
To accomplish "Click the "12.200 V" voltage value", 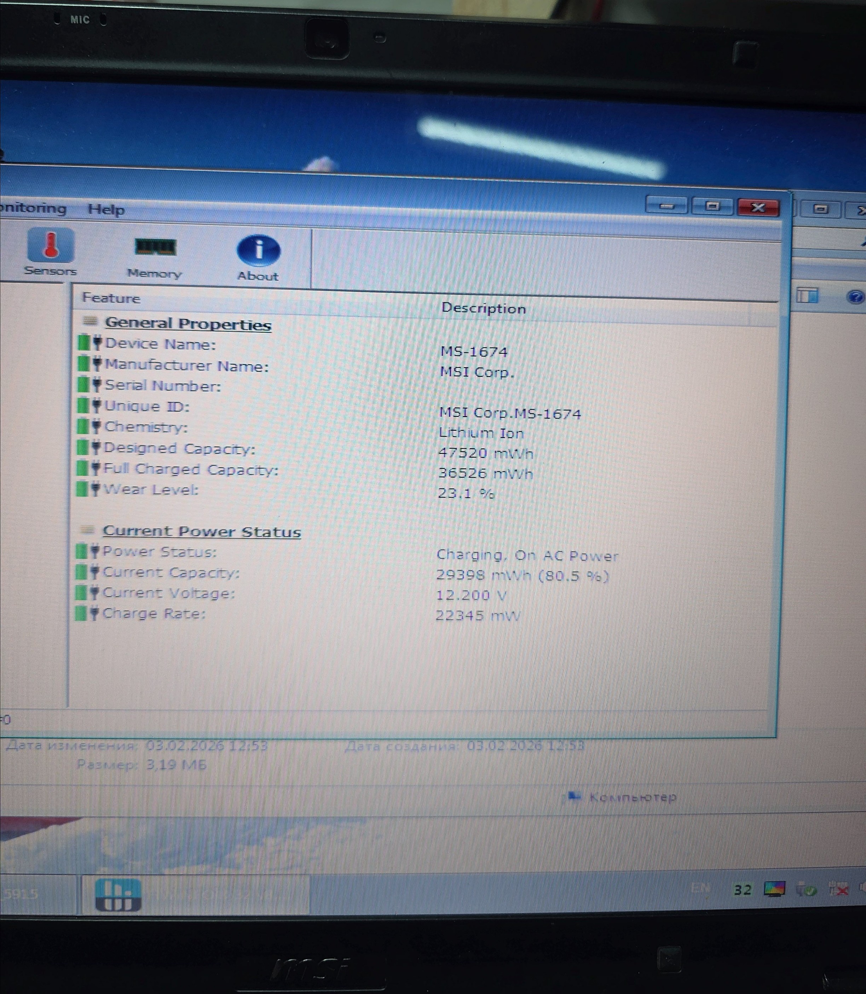I will coord(471,595).
